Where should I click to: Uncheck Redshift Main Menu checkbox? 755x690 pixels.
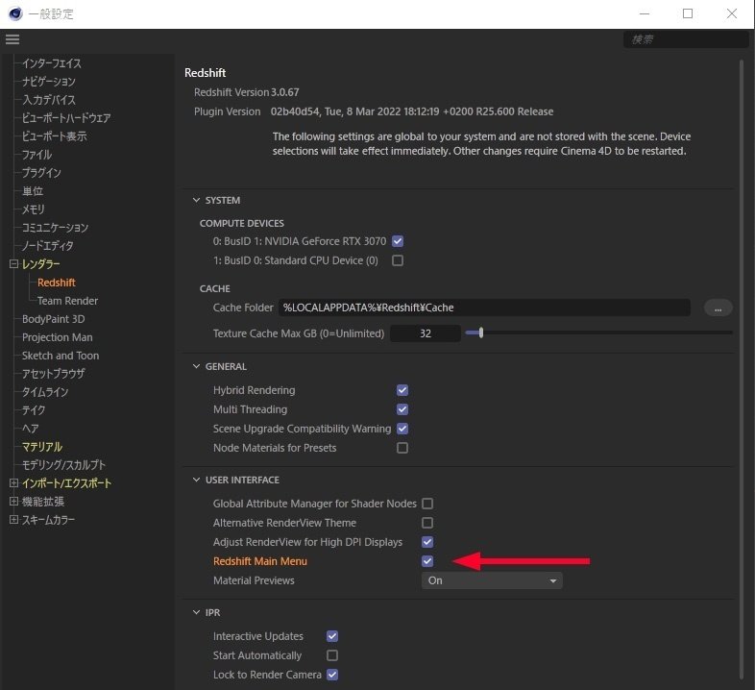click(x=427, y=561)
